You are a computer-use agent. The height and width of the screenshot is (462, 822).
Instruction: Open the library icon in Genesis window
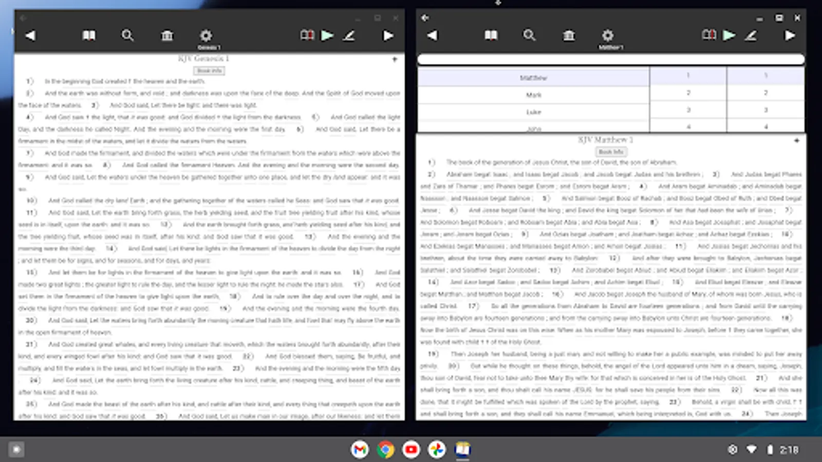[167, 35]
